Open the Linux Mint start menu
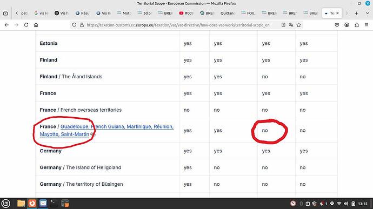The width and height of the screenshot is (373, 209). tap(6, 203)
